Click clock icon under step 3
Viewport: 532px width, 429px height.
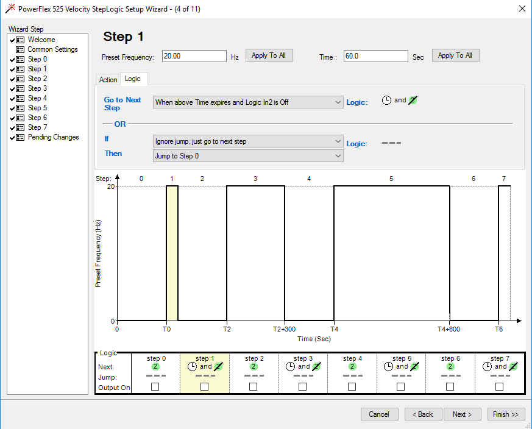pyautogui.click(x=290, y=367)
